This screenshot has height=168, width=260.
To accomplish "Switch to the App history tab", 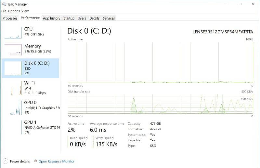I will [51, 18].
